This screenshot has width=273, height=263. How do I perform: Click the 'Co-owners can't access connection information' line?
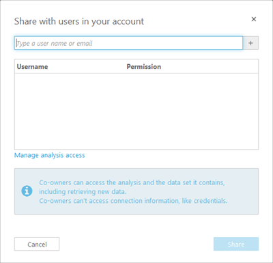(x=133, y=201)
